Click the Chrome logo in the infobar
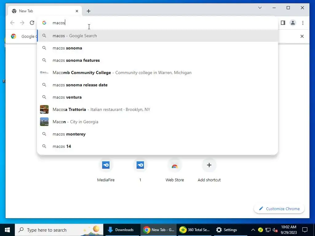This screenshot has height=236, width=315. pos(14,36)
